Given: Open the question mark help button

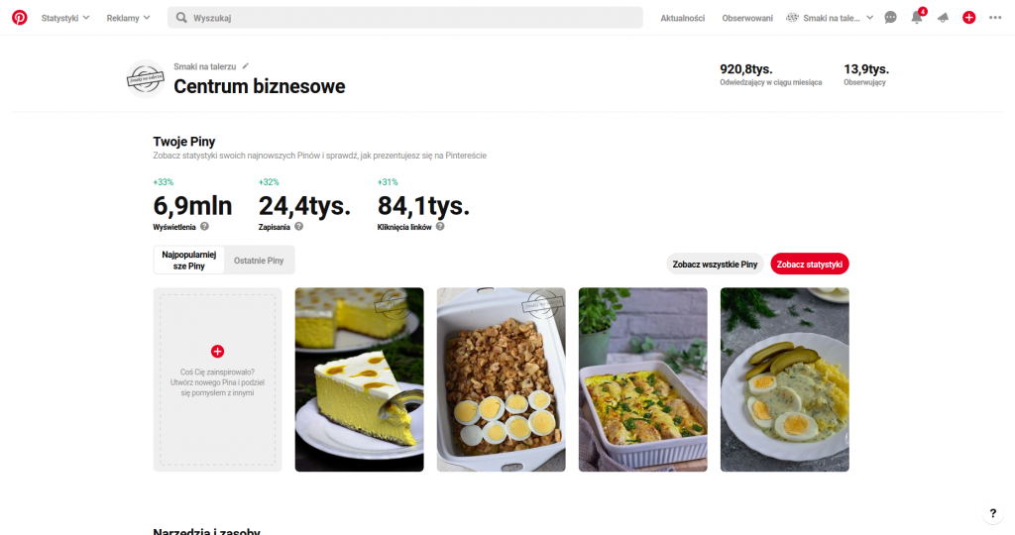Looking at the screenshot, I should [x=993, y=513].
